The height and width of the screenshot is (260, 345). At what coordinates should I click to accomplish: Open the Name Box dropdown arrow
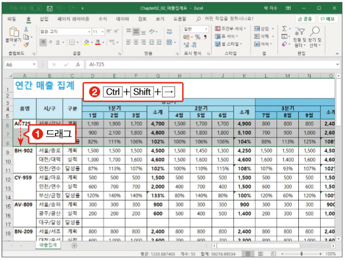[34, 65]
